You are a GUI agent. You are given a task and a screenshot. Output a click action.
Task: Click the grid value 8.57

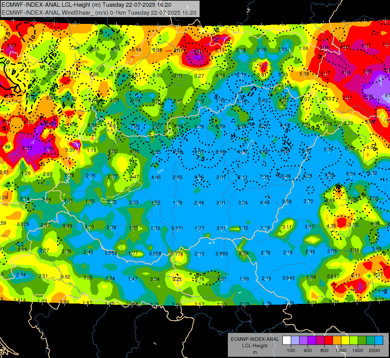199,152
